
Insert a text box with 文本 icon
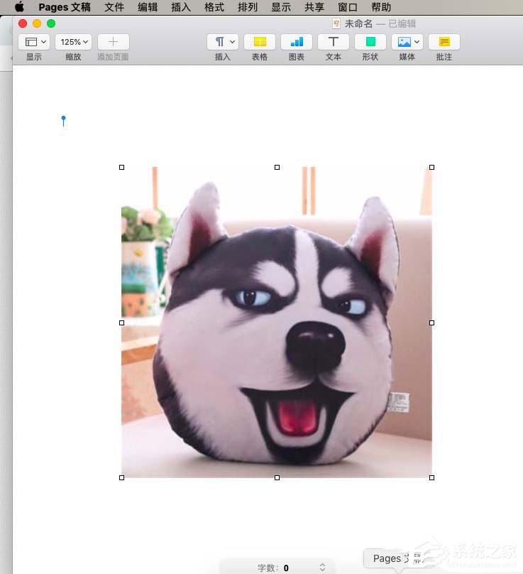[333, 42]
